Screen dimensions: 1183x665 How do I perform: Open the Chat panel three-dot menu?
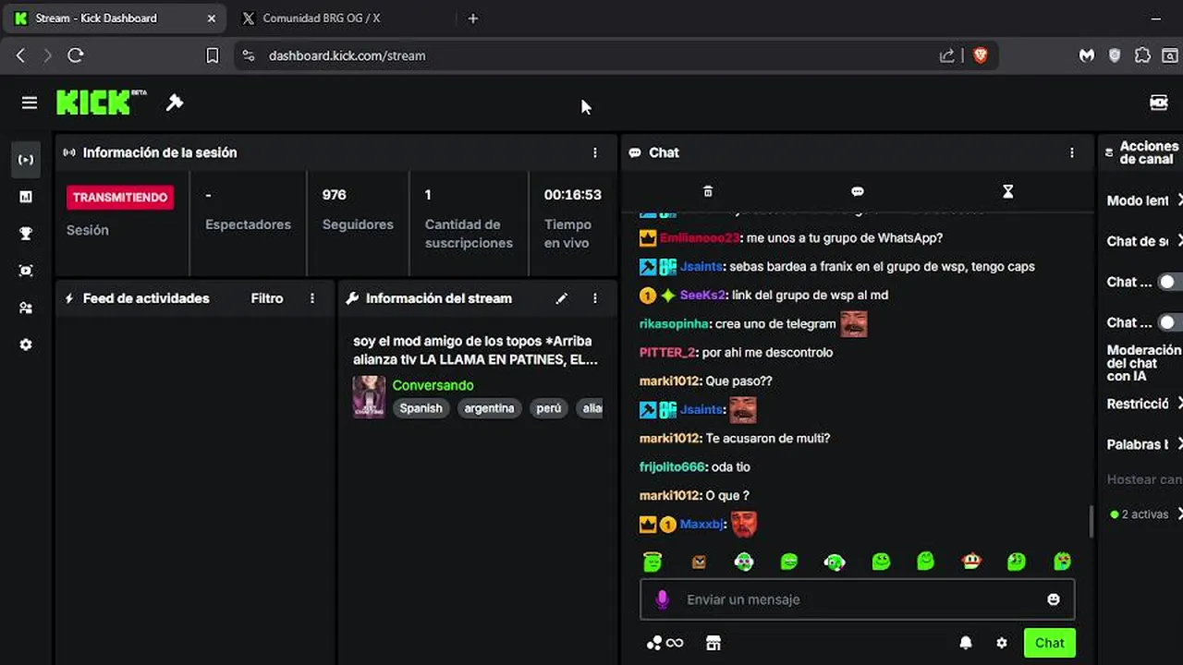coord(1072,152)
